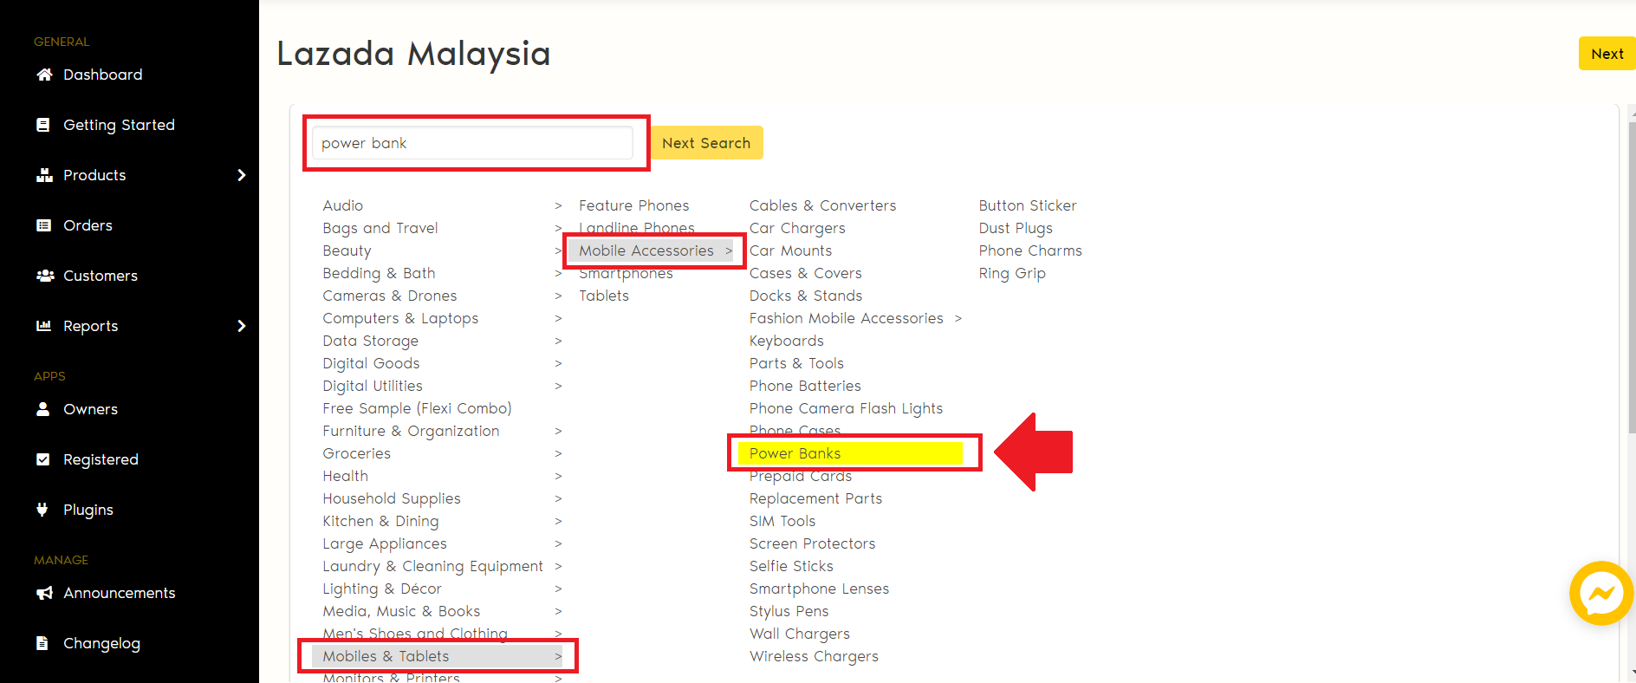Select the Selfie Sticks item
1636x683 pixels.
tap(791, 566)
